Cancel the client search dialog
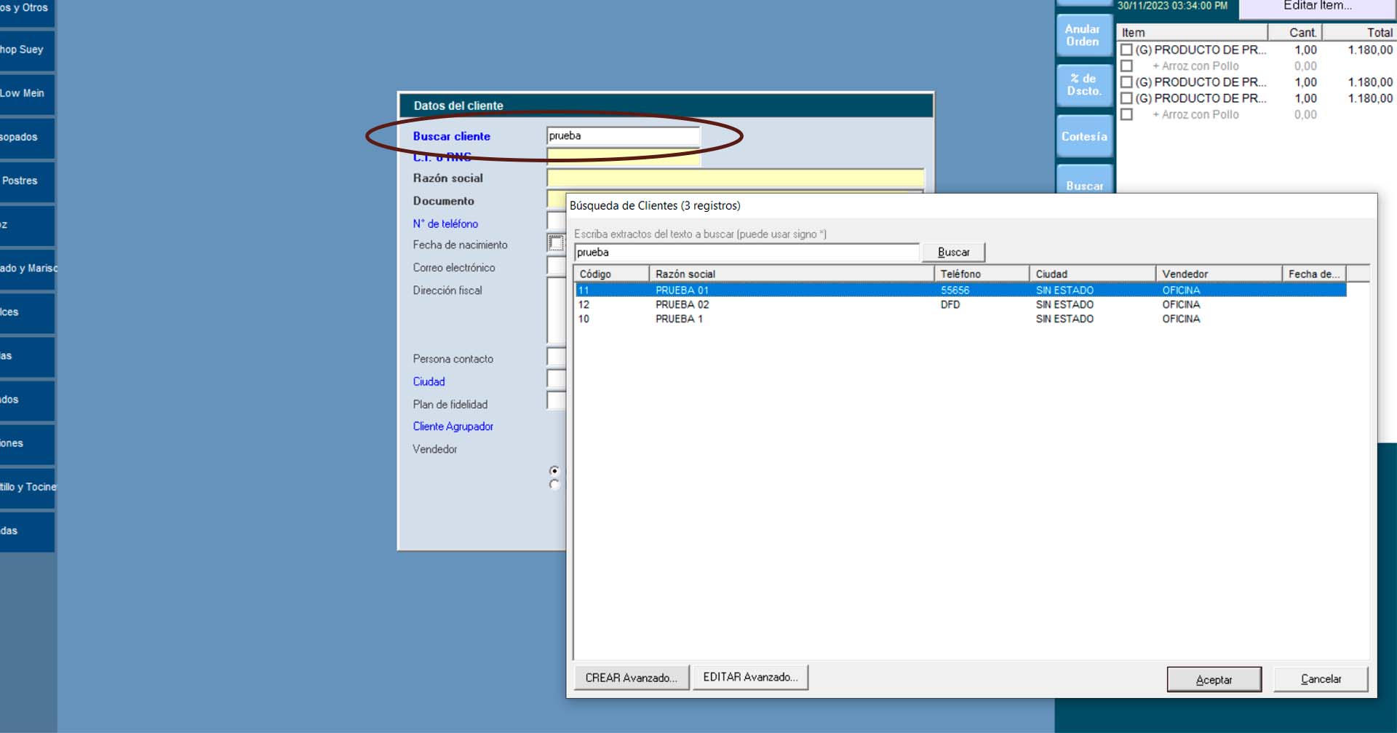Viewport: 1397px width, 733px height. [1321, 679]
